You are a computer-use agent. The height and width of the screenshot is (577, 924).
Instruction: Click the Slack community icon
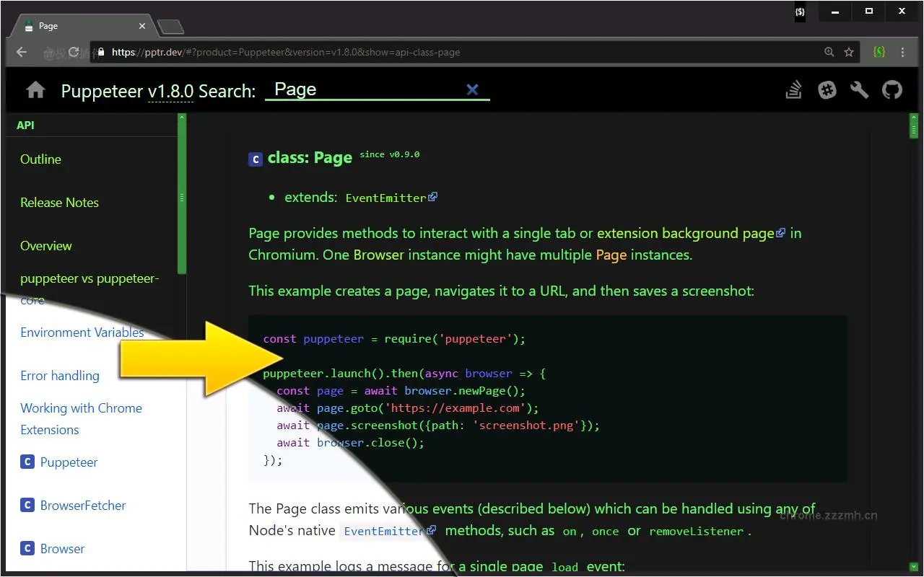[827, 89]
